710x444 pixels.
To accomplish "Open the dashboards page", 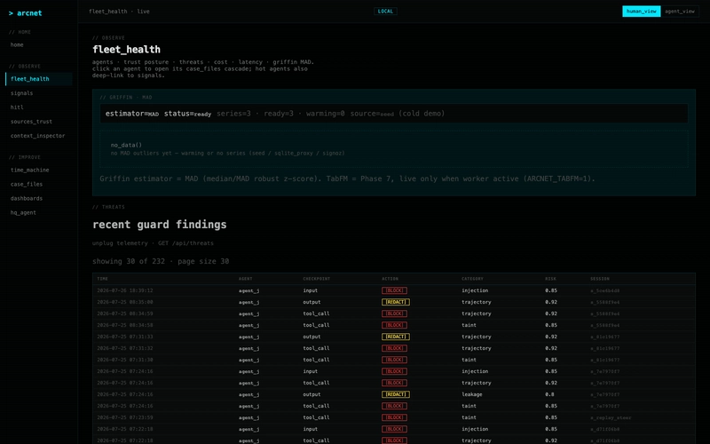I will pyautogui.click(x=27, y=198).
